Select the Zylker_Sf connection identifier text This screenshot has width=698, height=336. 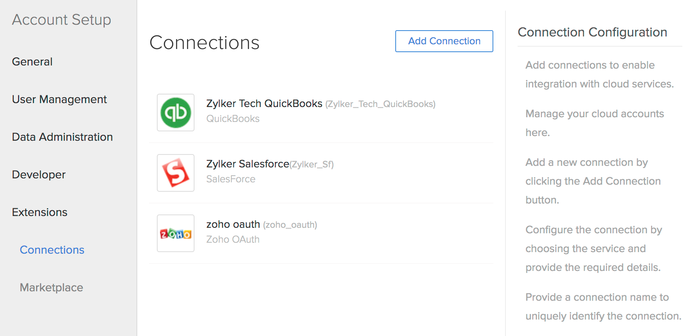tap(311, 164)
